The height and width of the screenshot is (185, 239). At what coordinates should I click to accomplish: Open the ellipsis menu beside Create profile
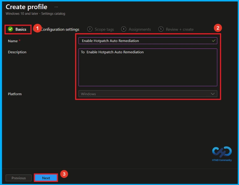point(56,7)
